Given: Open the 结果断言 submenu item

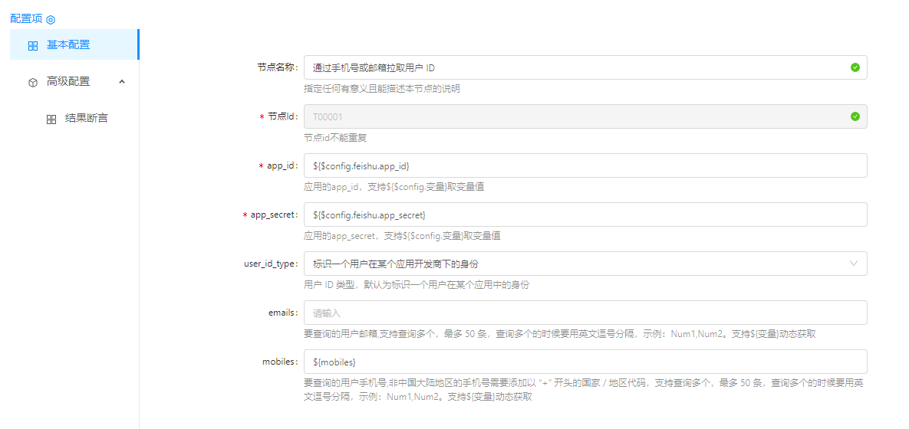Looking at the screenshot, I should 86,119.
